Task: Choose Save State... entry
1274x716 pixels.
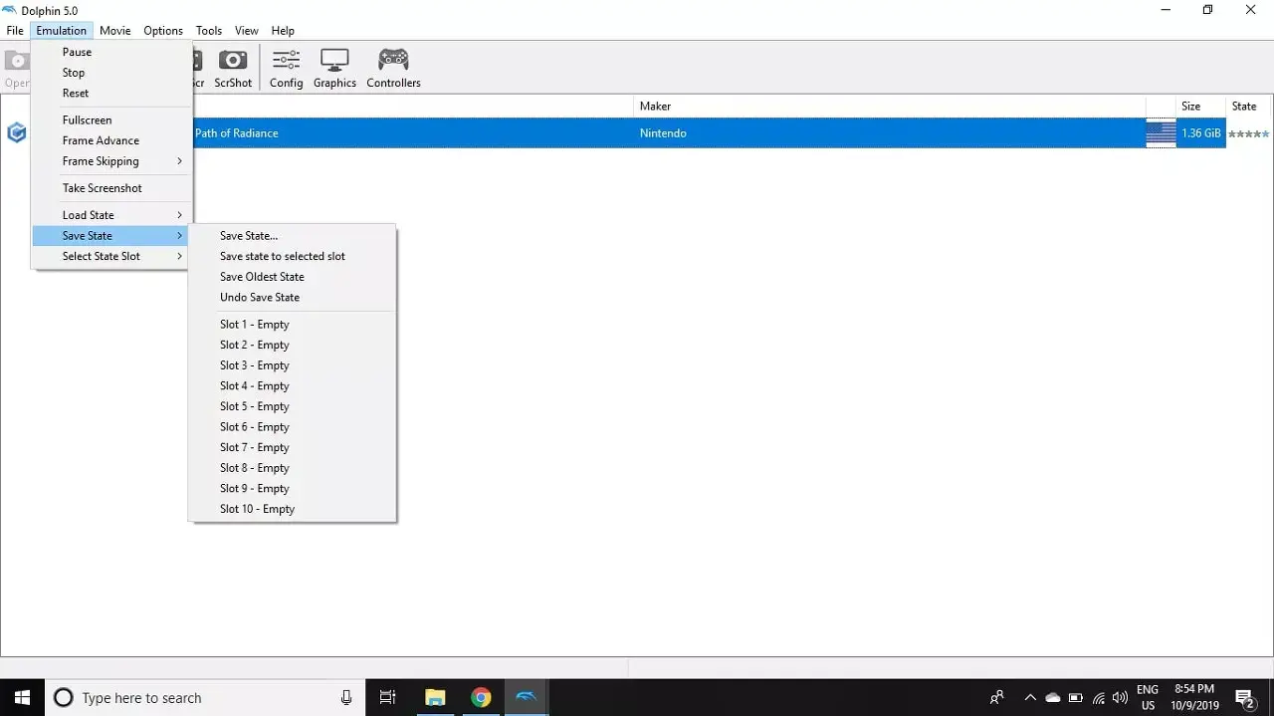Action: pyautogui.click(x=293, y=236)
